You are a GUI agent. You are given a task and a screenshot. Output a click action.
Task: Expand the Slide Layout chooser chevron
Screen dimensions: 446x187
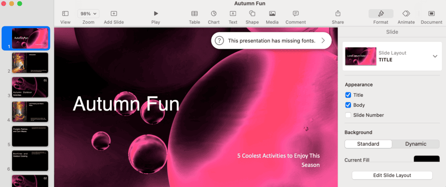click(x=435, y=56)
